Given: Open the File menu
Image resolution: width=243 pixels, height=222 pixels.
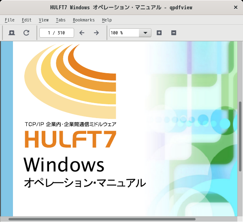Looking at the screenshot, I should point(10,20).
